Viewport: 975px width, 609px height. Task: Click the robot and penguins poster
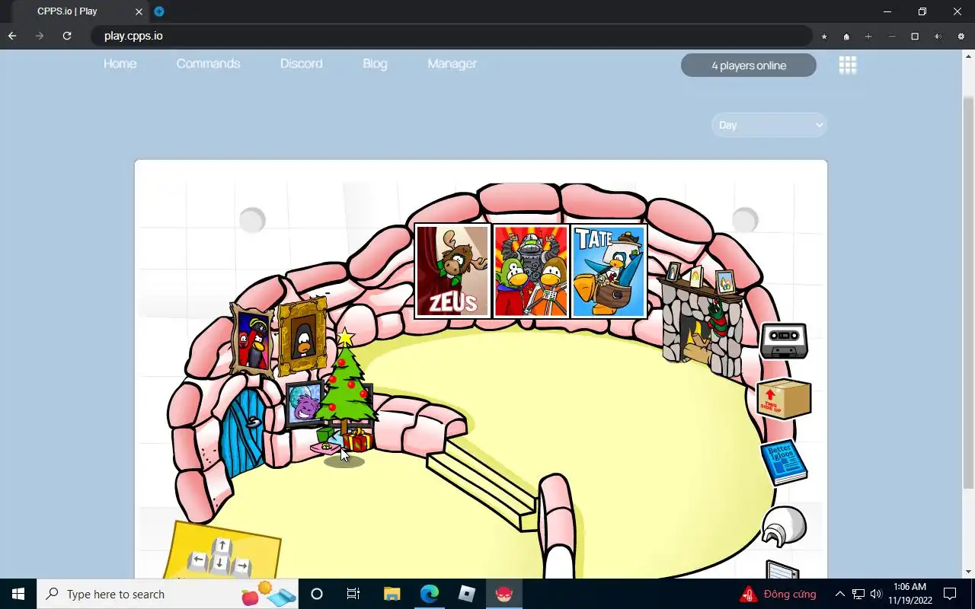531,271
